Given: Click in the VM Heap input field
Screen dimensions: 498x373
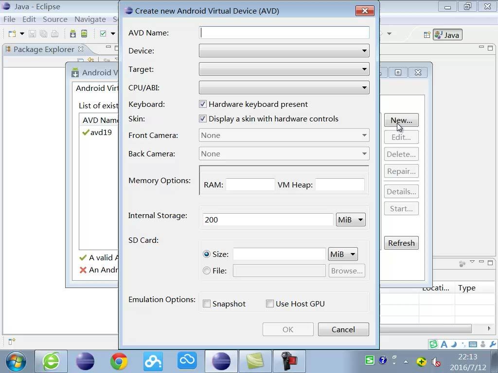Looking at the screenshot, I should [339, 185].
